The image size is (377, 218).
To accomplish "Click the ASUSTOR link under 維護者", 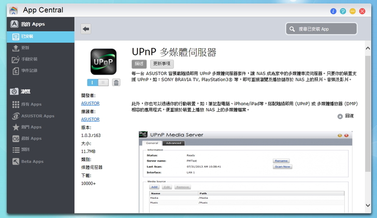I will 90,120.
